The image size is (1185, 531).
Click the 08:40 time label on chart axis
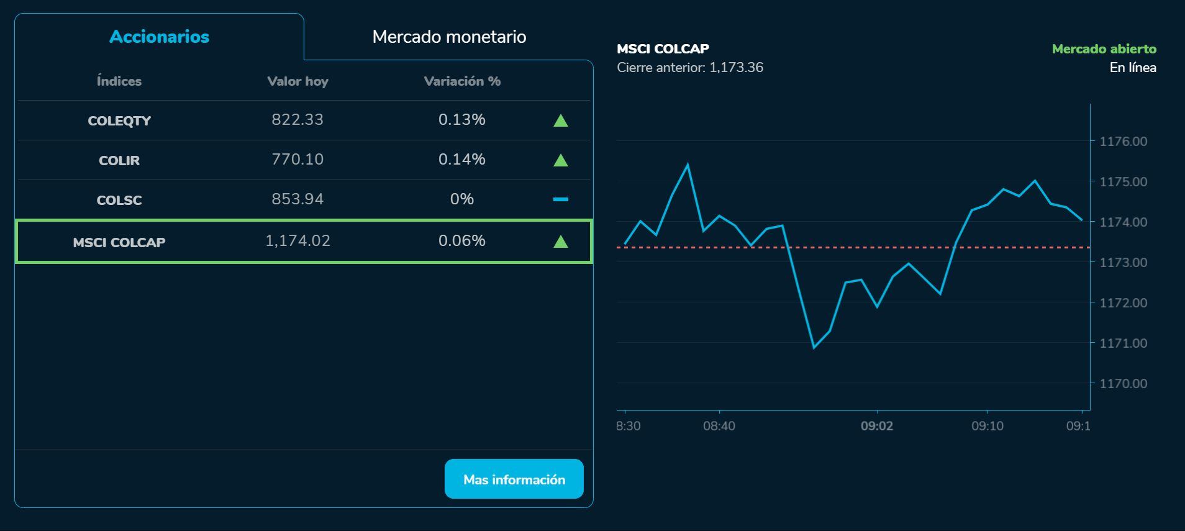pos(719,426)
